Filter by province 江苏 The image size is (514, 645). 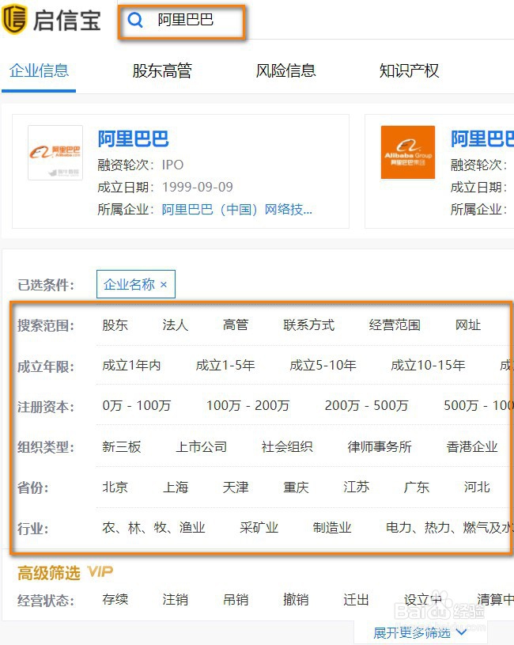(x=356, y=488)
